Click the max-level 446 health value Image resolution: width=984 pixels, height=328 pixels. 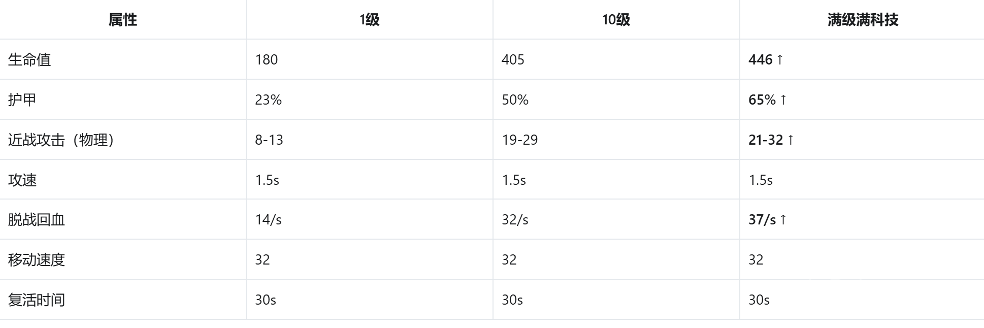click(761, 60)
